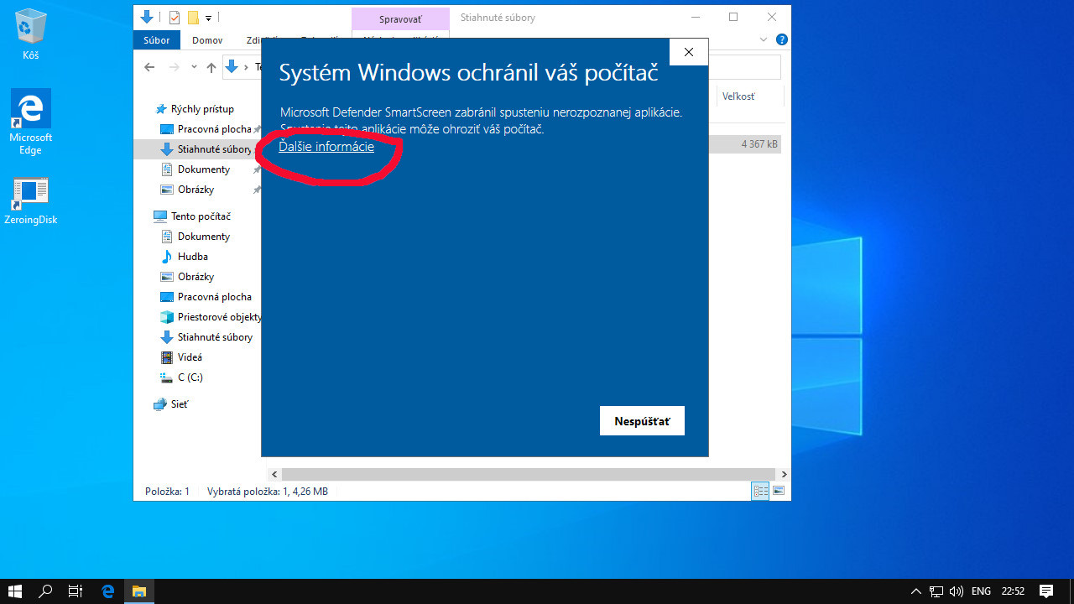Click the horizontal scrollbar right arrow
Screen dimensions: 1074x604
tap(784, 475)
